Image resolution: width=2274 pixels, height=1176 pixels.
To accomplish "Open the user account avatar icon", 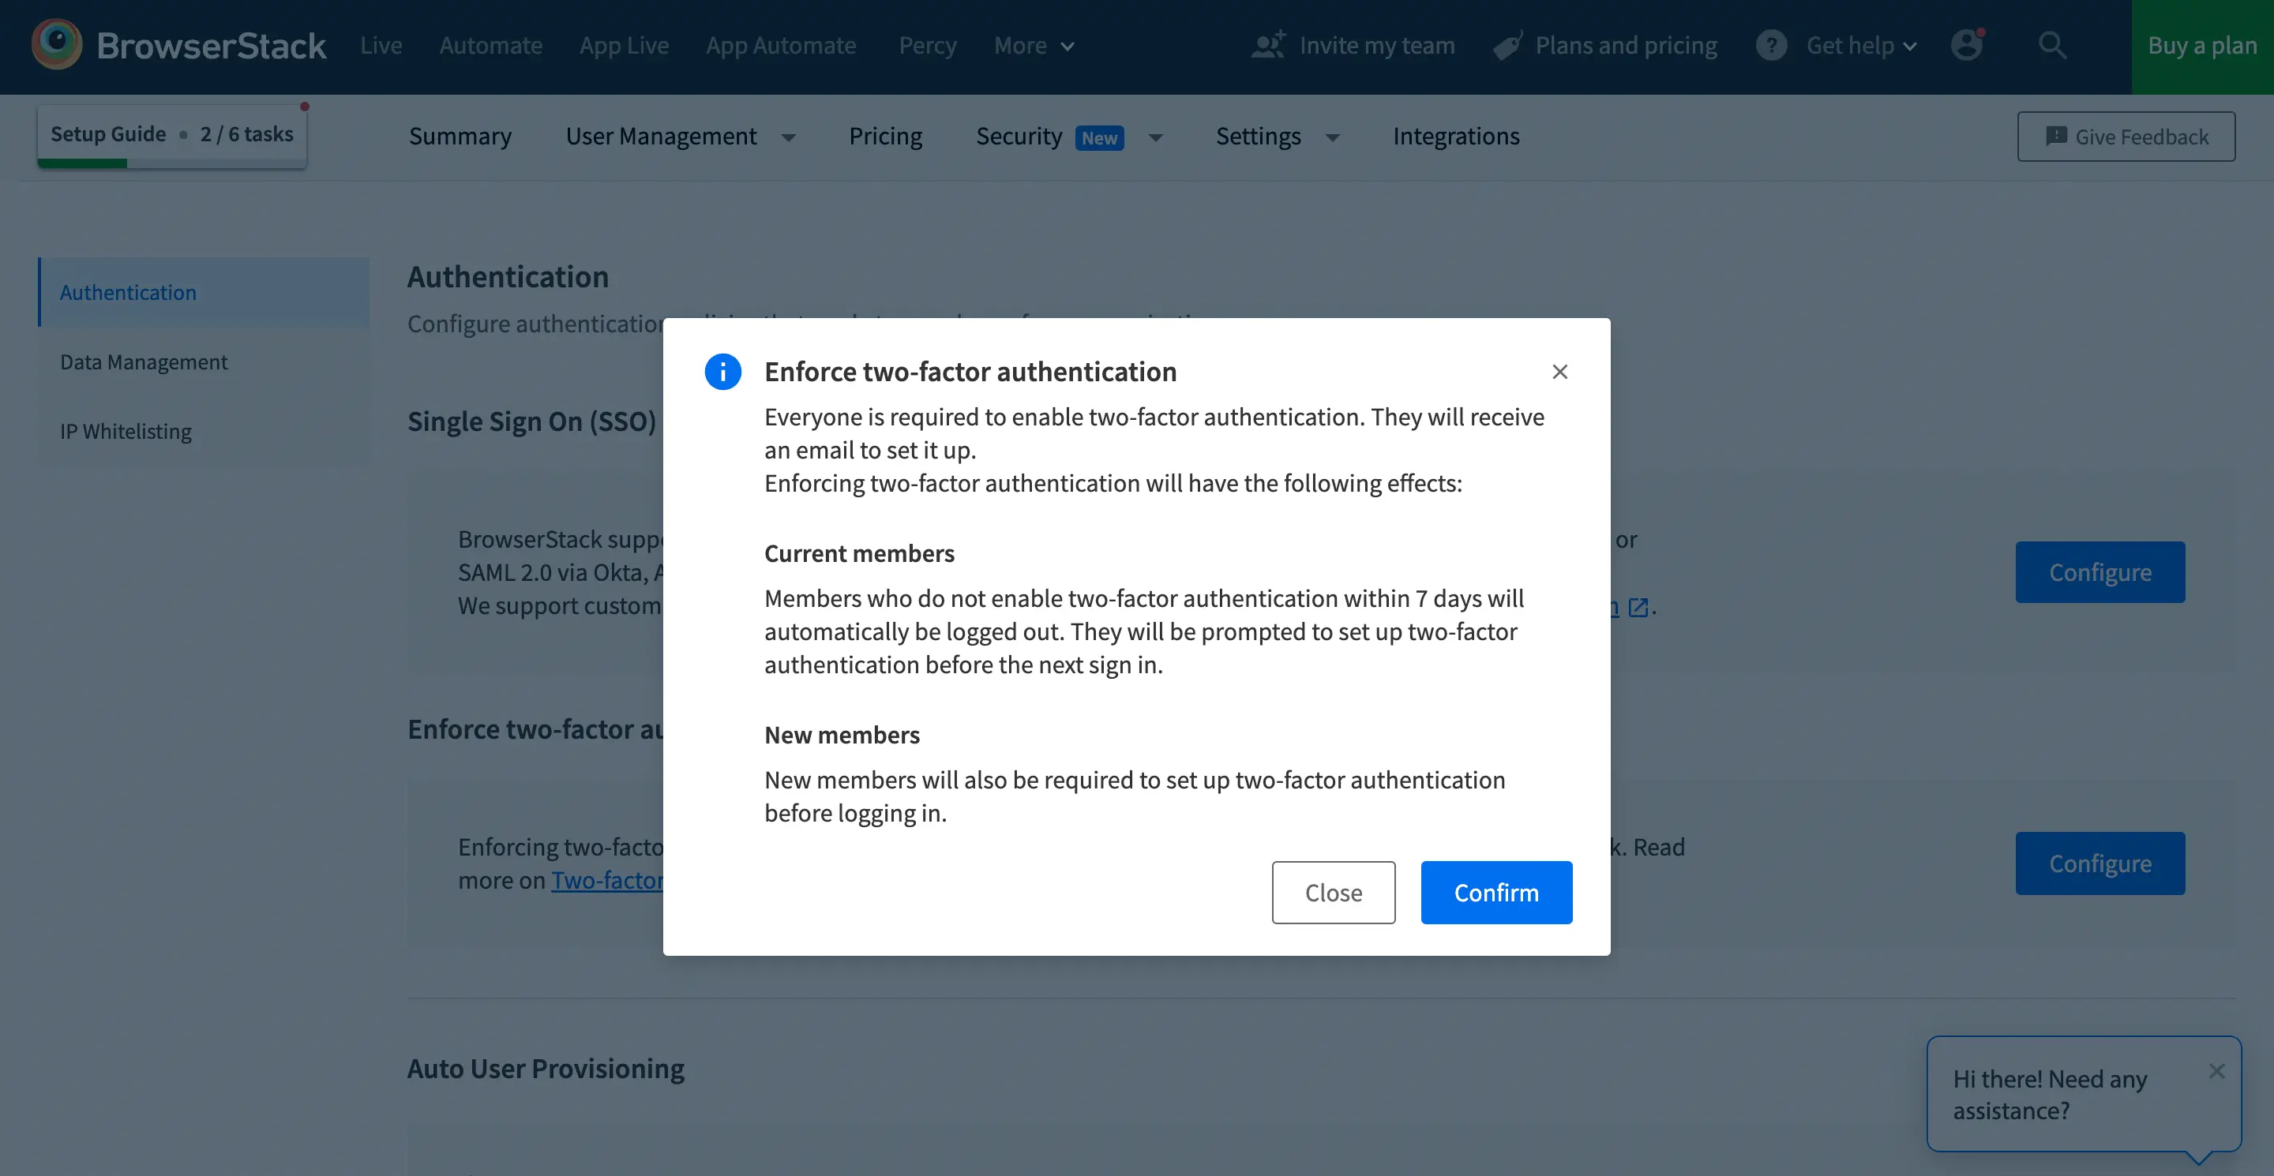I will pos(1967,44).
